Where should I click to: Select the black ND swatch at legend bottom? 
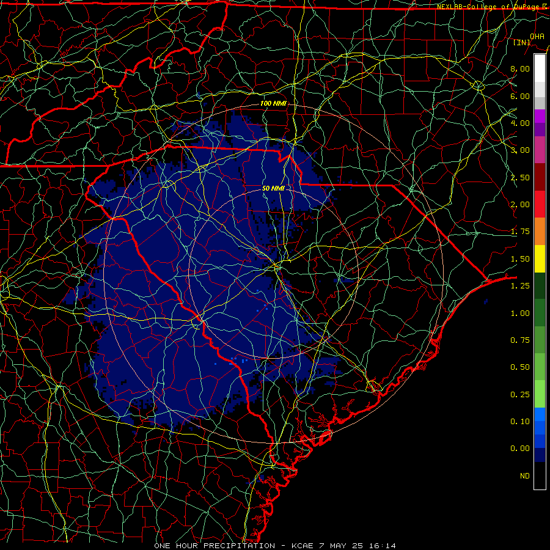pyautogui.click(x=540, y=475)
